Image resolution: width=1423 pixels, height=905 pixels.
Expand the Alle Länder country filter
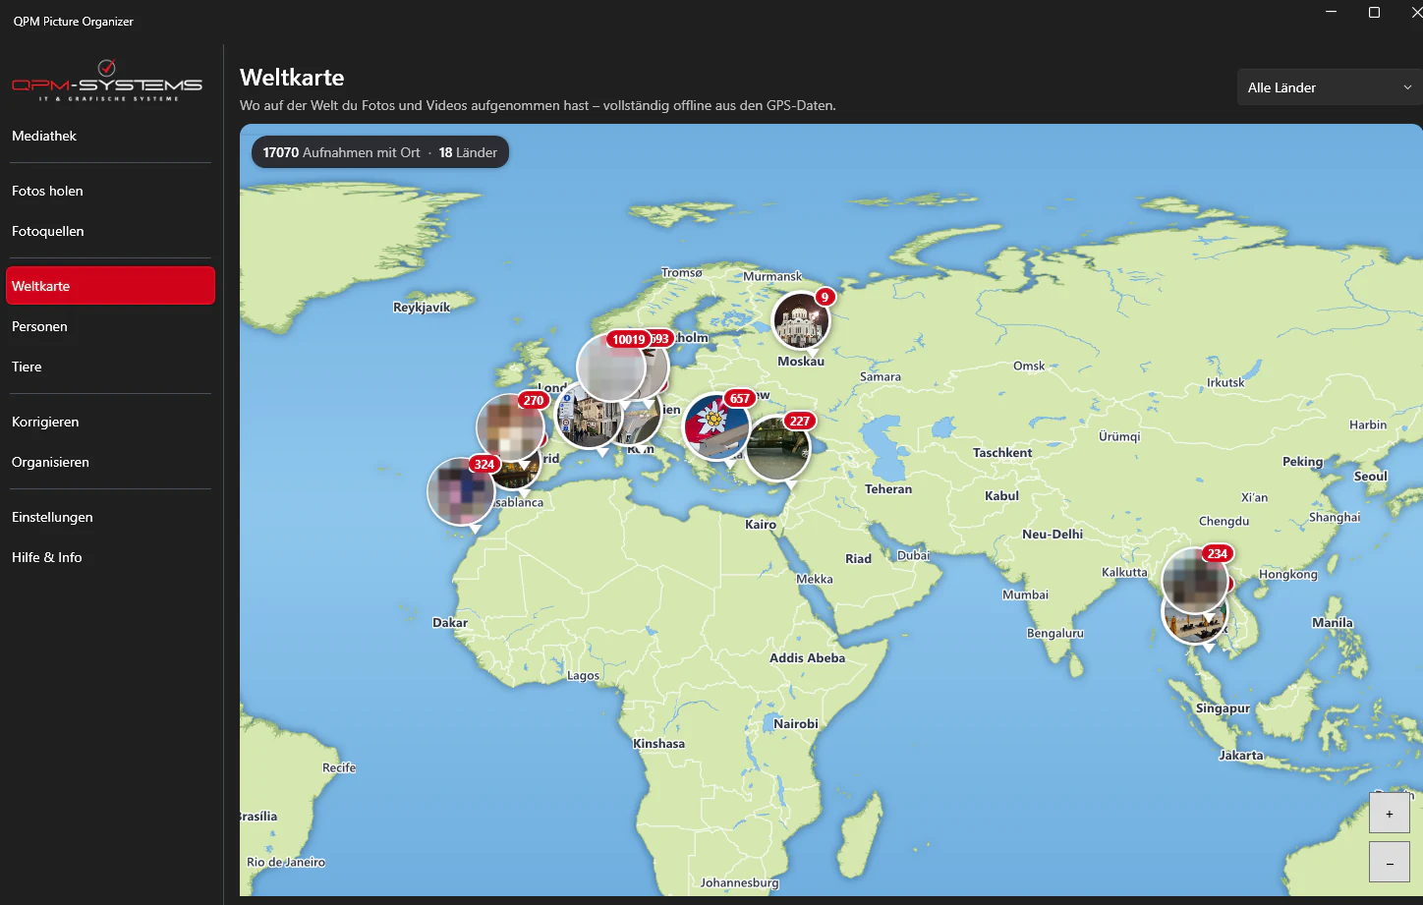point(1330,87)
